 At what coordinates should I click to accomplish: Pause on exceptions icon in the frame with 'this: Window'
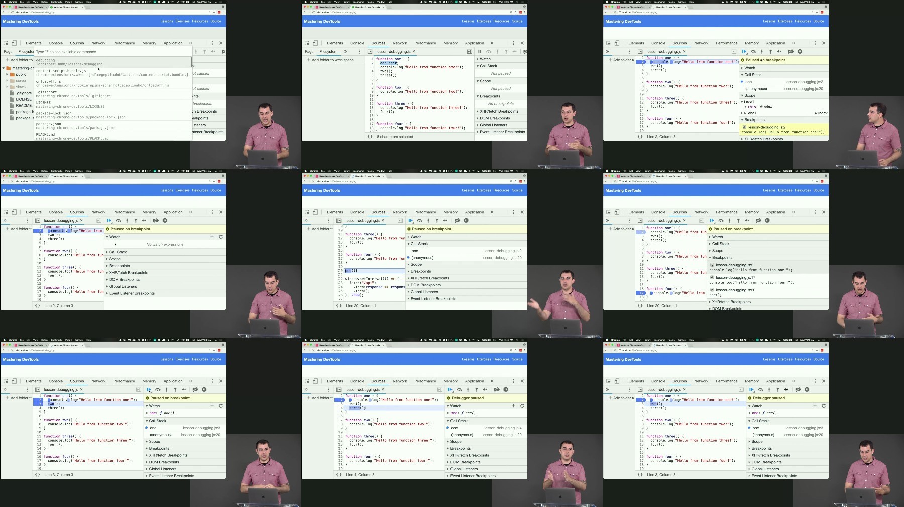[800, 51]
